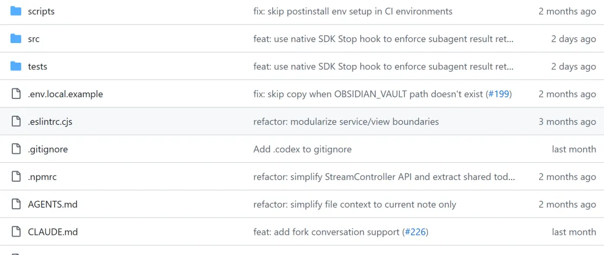
Task: Click the .npmrc file icon
Action: (x=16, y=177)
